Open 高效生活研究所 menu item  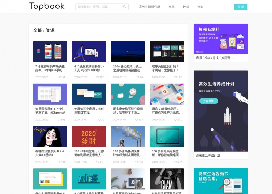pos(149,7)
